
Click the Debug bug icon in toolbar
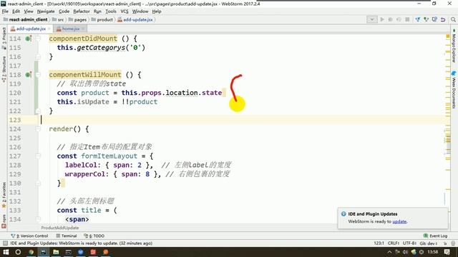click(x=390, y=19)
